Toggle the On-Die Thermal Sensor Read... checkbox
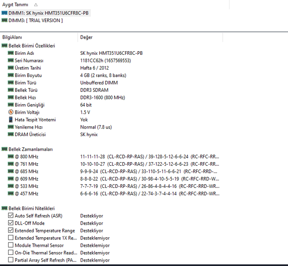 click(11, 253)
